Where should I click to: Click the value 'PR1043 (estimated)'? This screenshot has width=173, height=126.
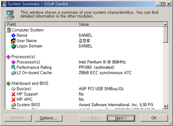[97, 67]
